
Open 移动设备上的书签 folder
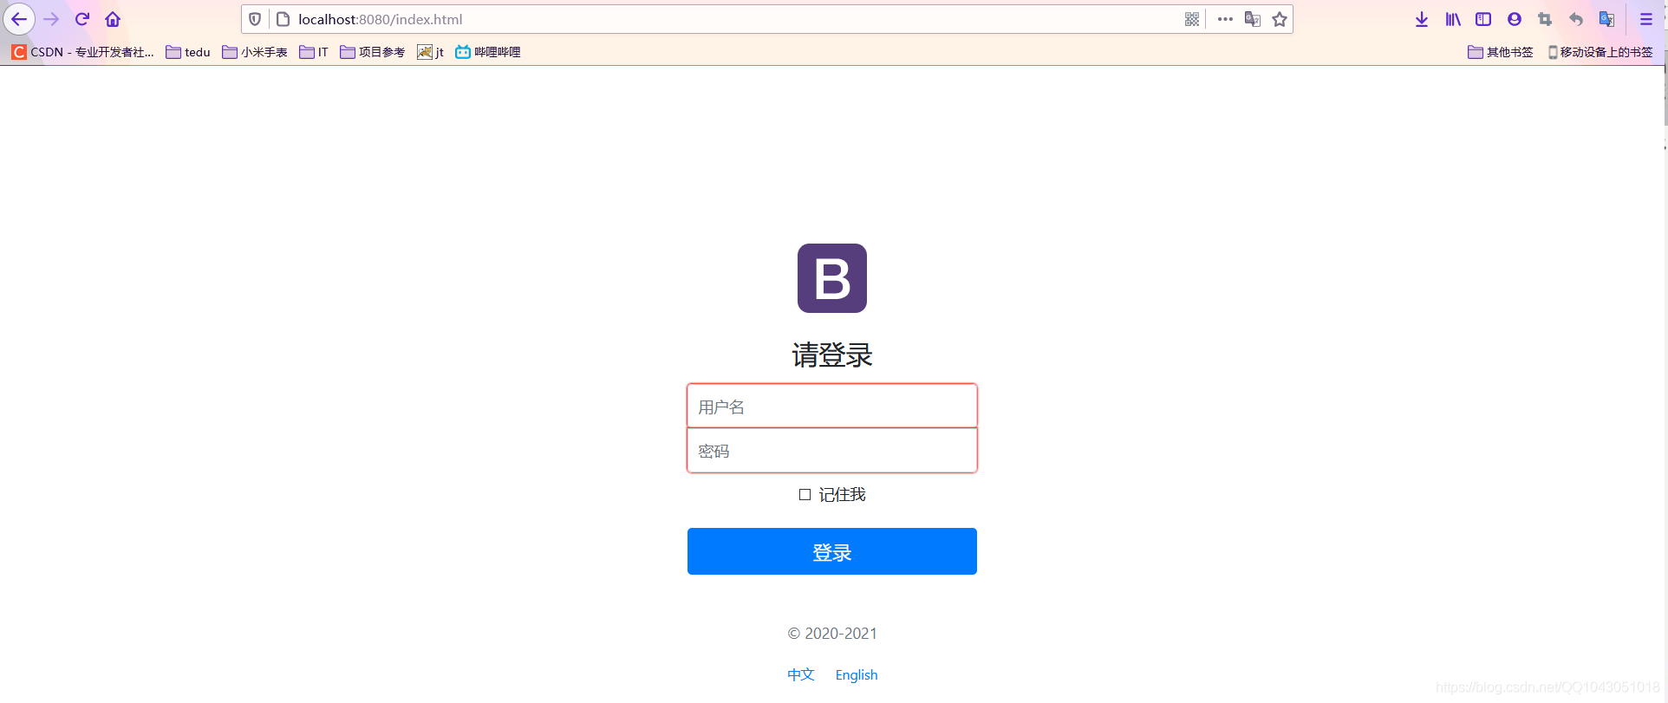pos(1600,52)
